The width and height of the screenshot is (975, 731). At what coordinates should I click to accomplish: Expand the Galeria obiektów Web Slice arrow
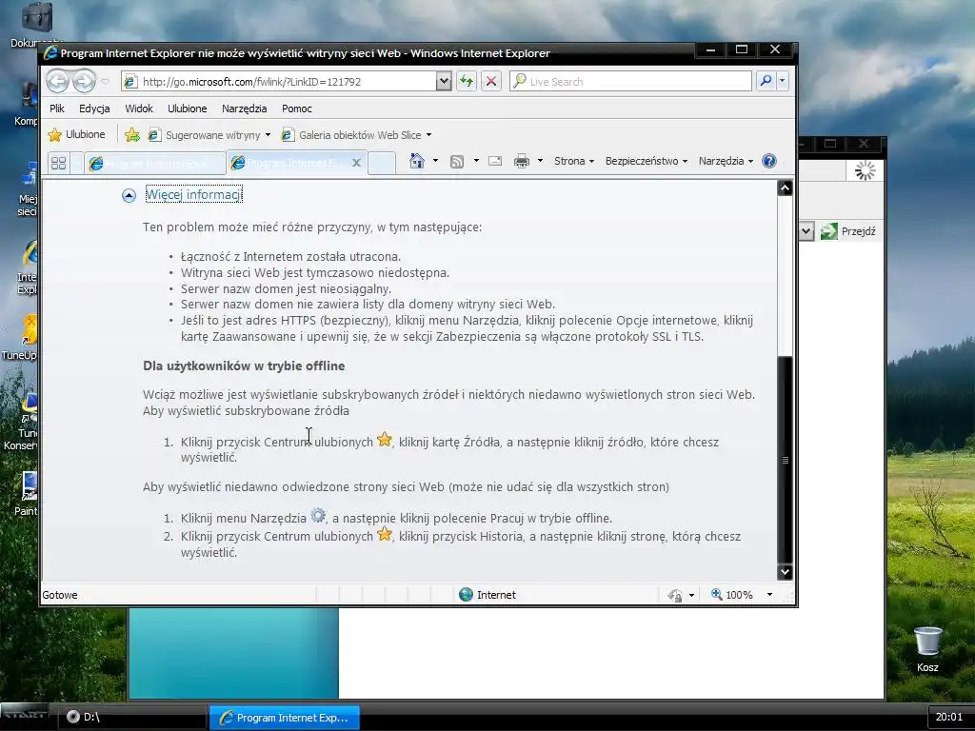[x=428, y=135]
